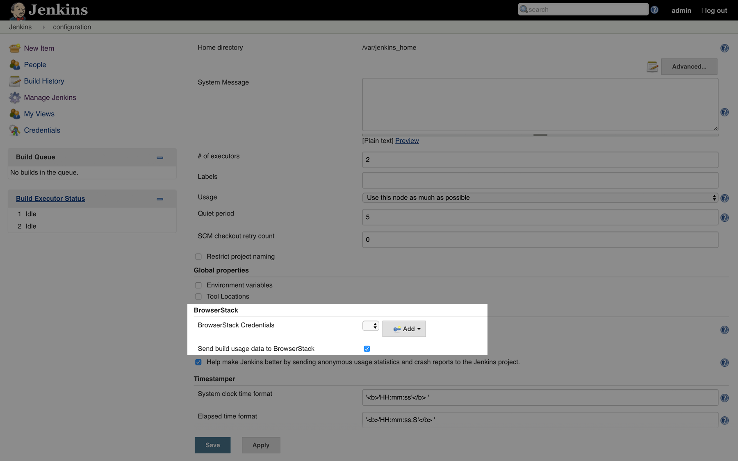Save the configuration changes

[212, 445]
